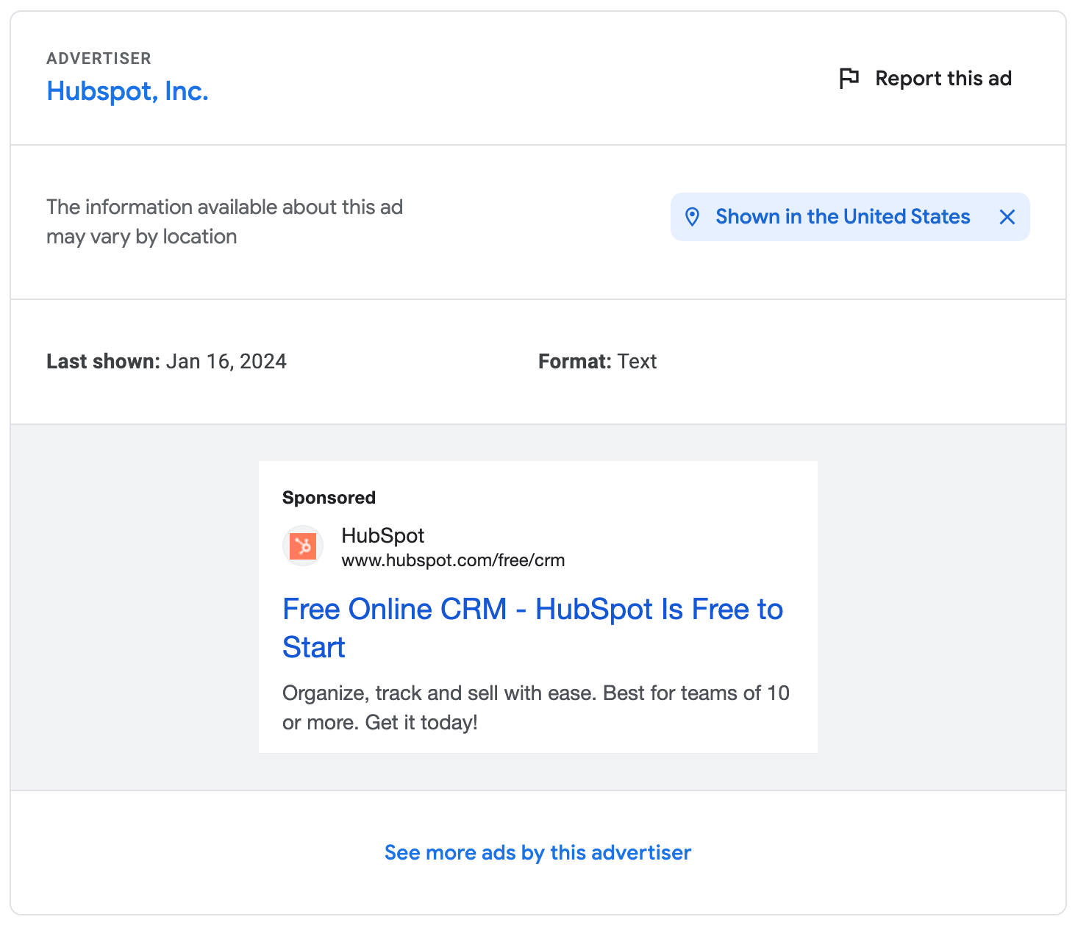Open See more ads by this advertiser
Screen dimensions: 1075x925
tap(537, 853)
